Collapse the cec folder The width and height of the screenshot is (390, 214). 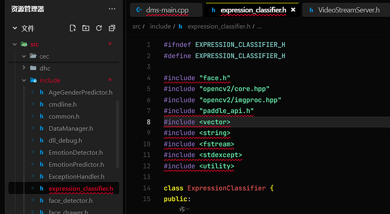click(24, 56)
